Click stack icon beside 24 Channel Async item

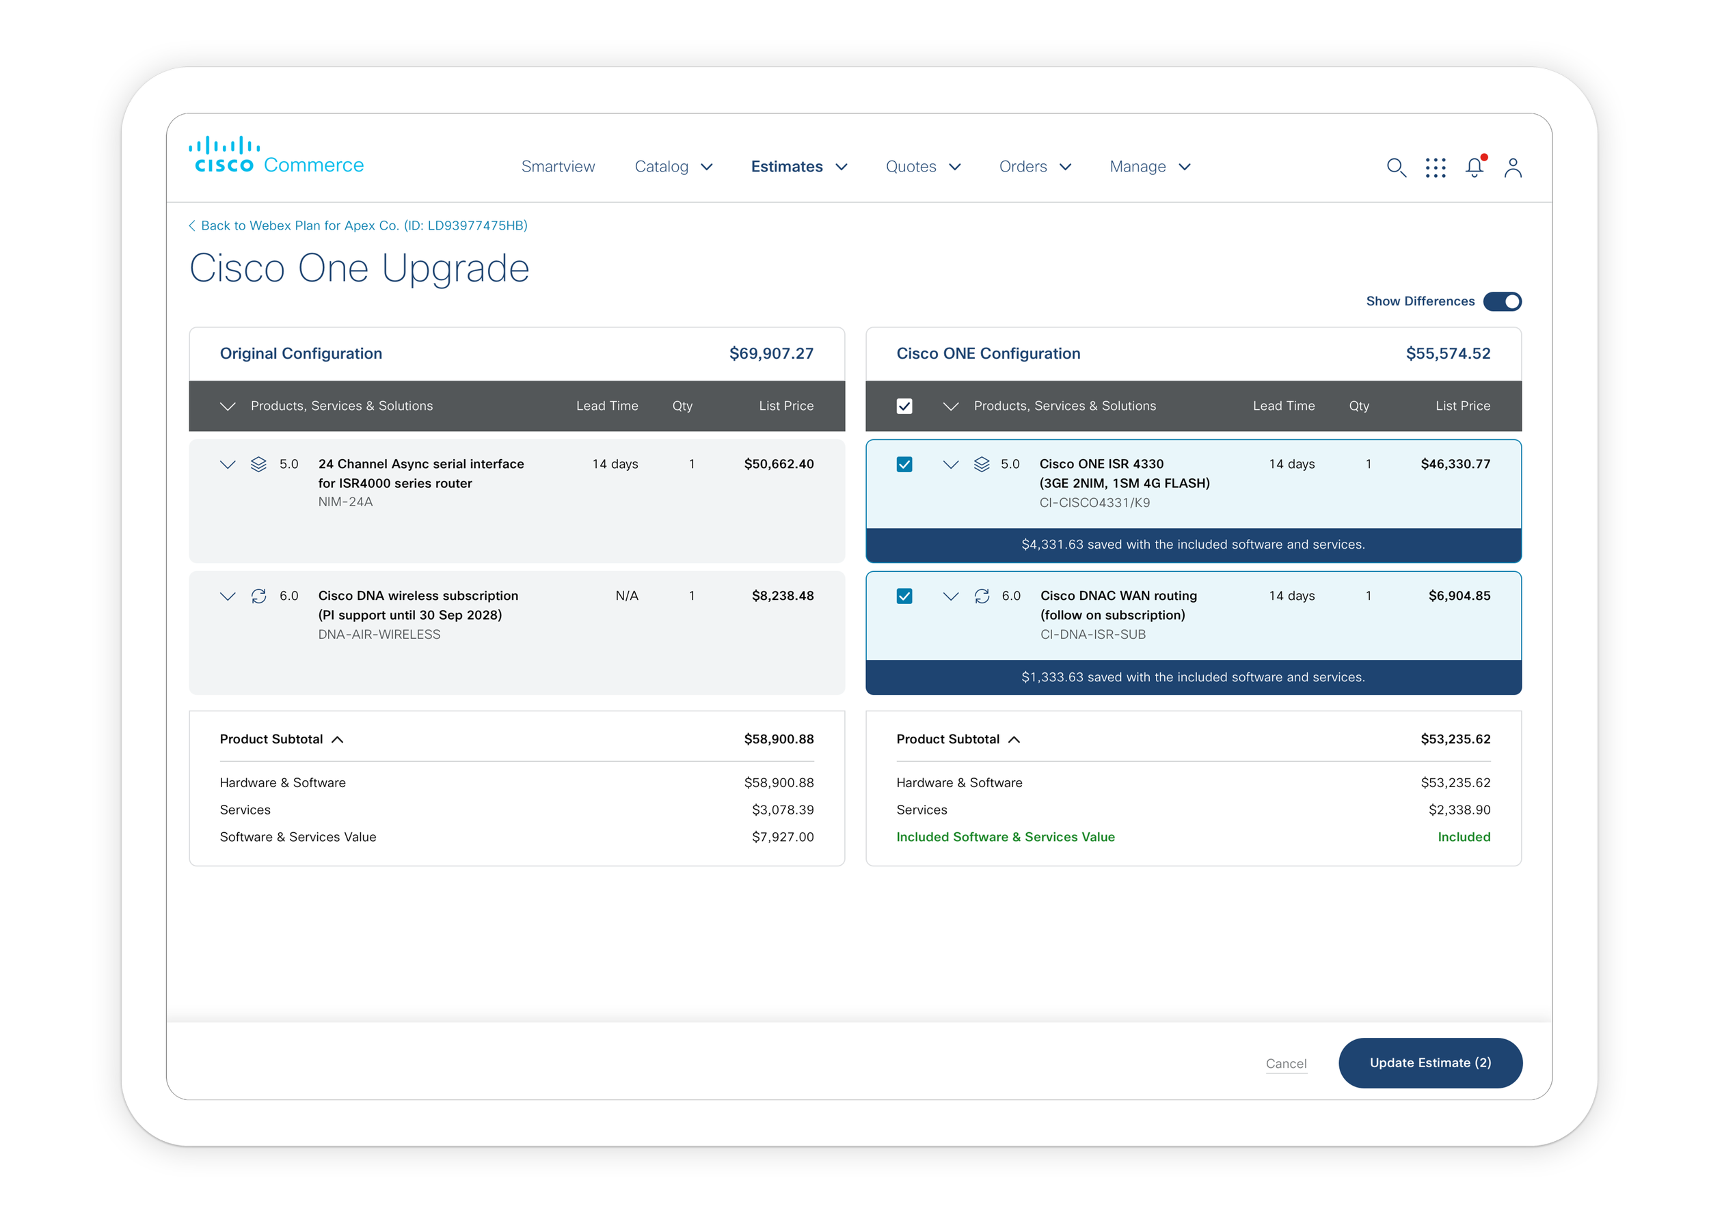pos(258,464)
